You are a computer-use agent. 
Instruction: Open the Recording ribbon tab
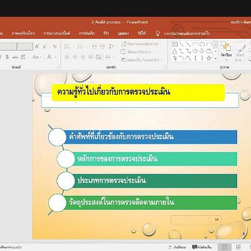point(87,33)
